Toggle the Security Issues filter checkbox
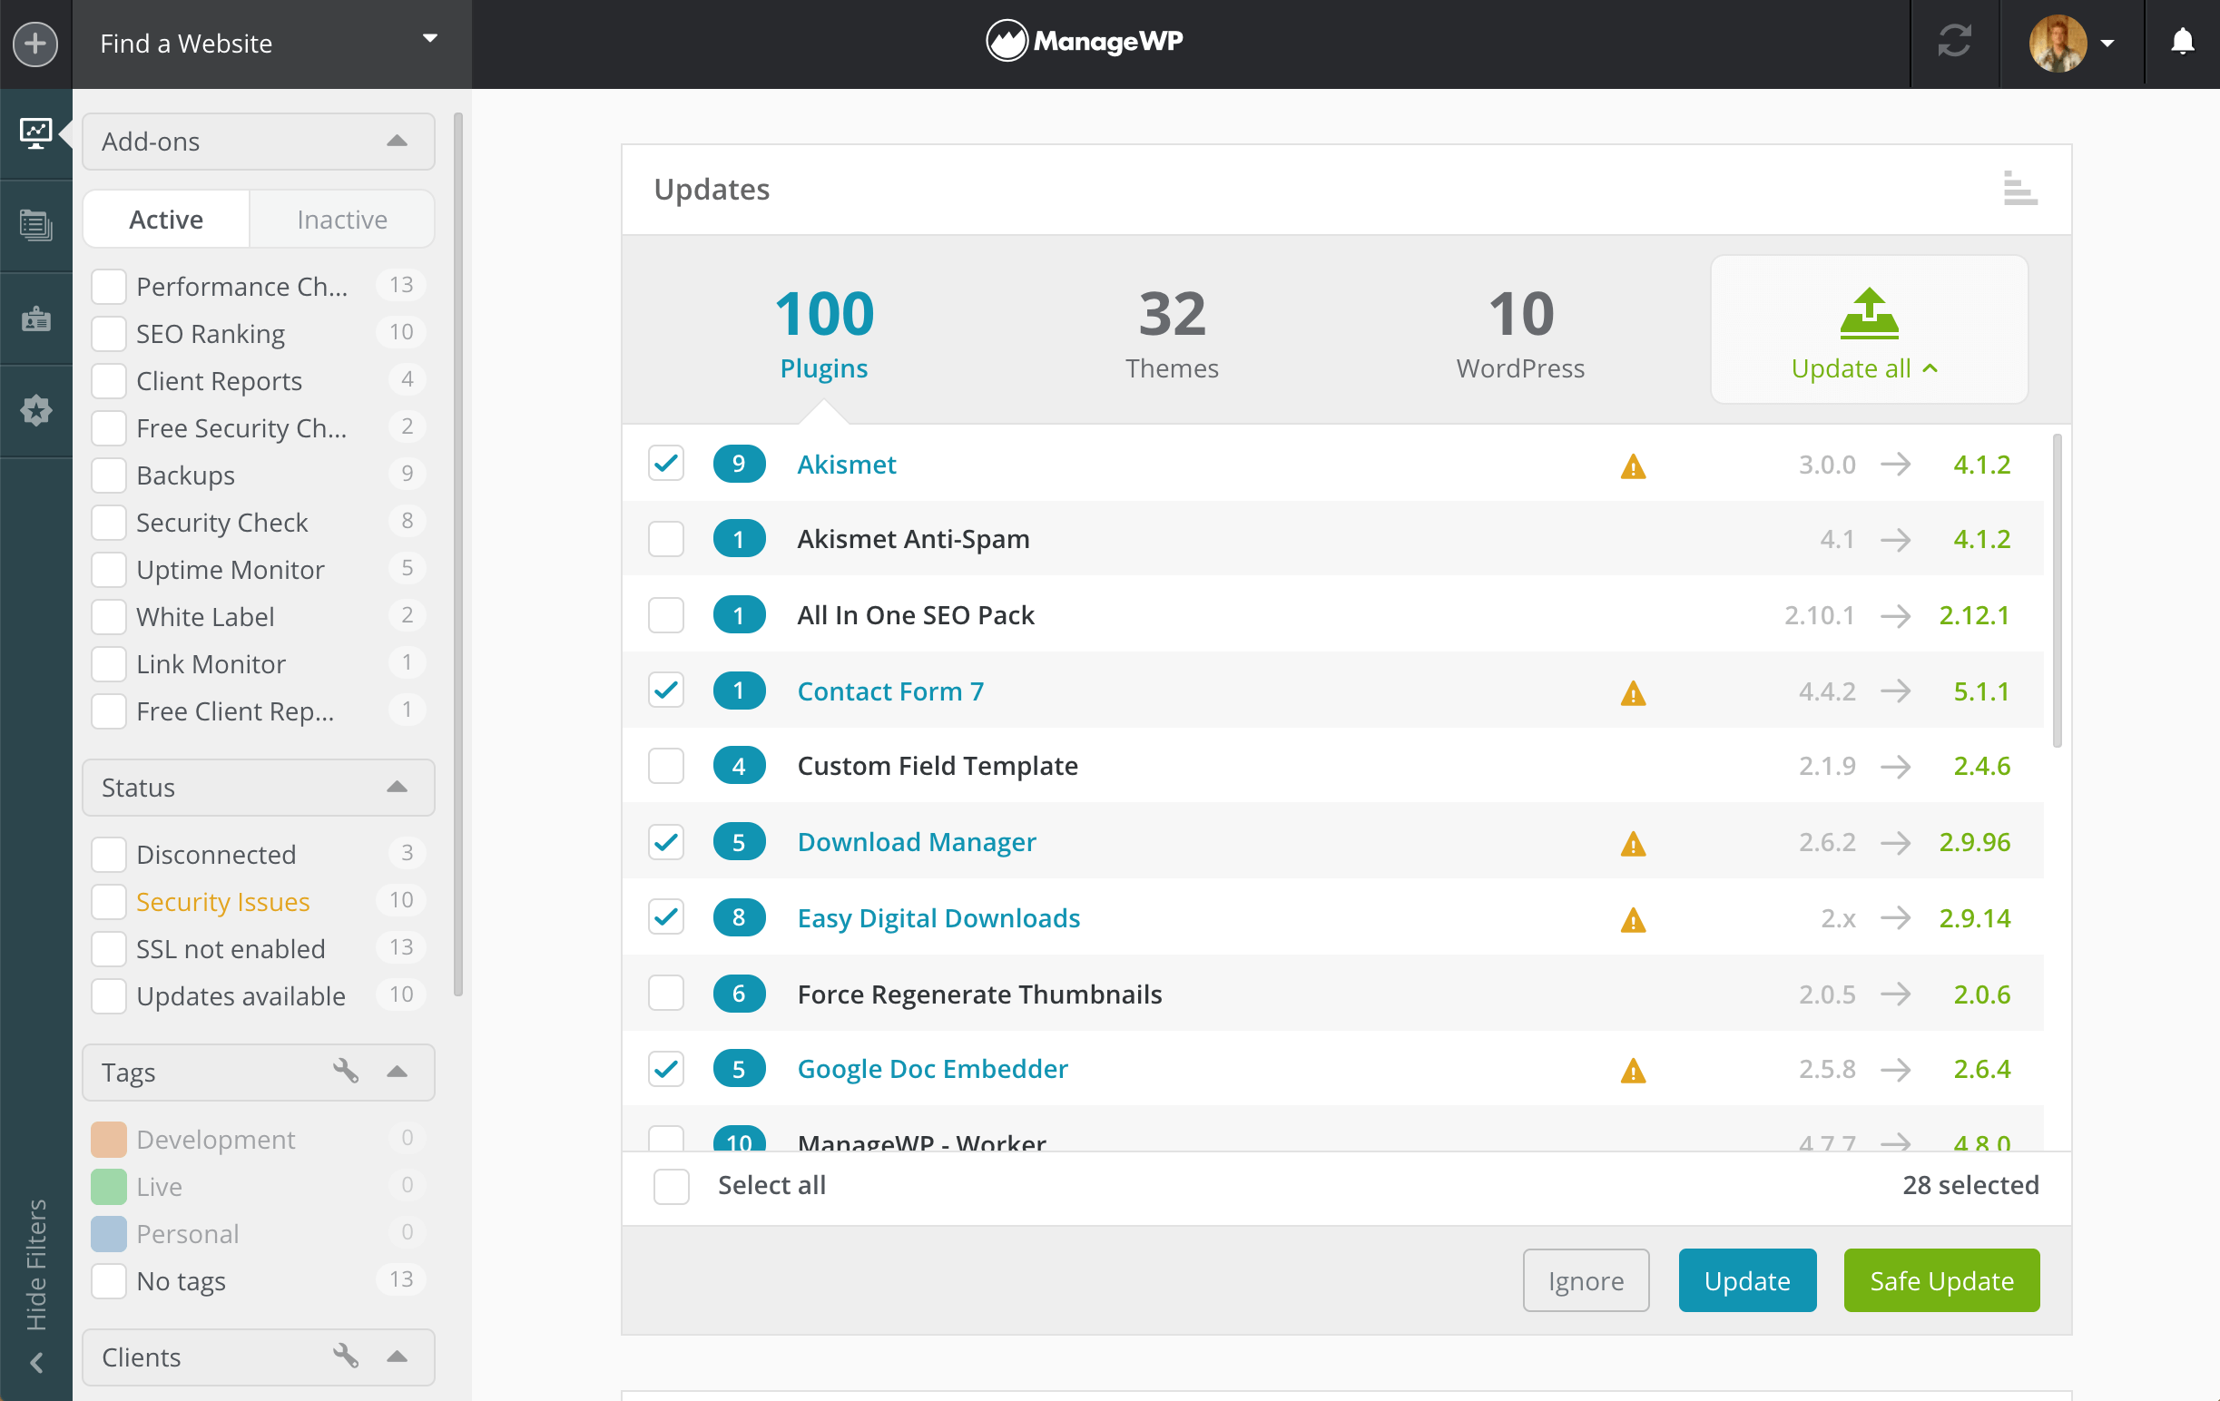The height and width of the screenshot is (1401, 2220). 110,901
